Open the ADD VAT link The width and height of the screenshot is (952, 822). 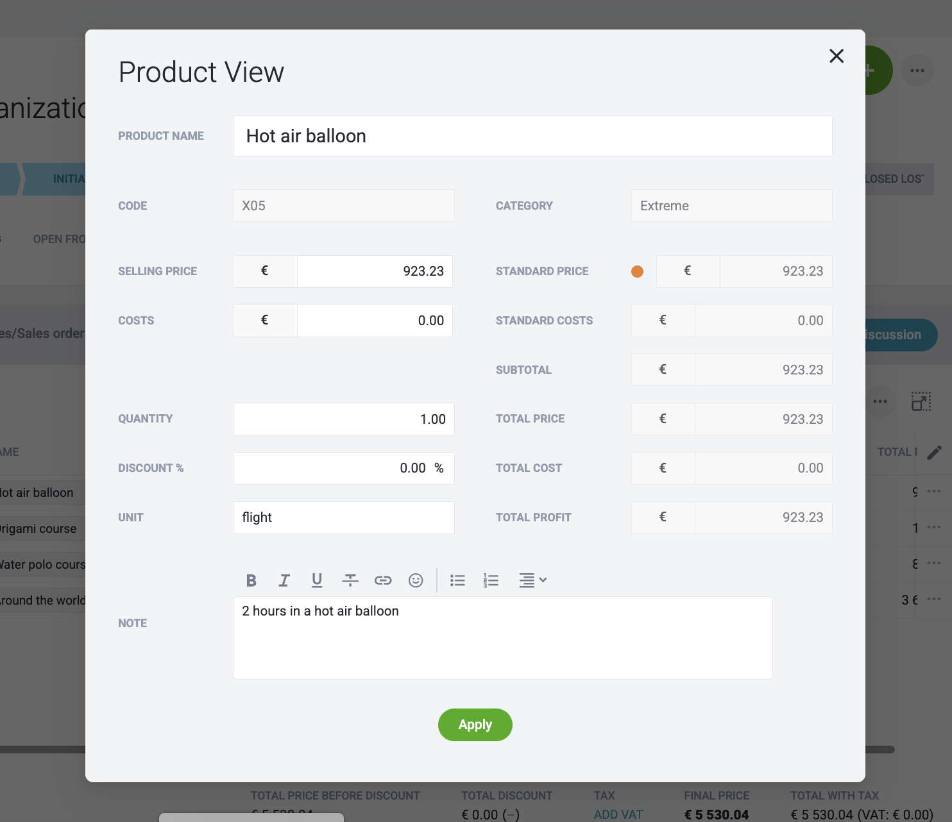618,814
